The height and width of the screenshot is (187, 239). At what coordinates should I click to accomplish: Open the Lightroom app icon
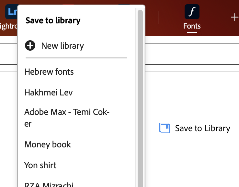click(11, 12)
